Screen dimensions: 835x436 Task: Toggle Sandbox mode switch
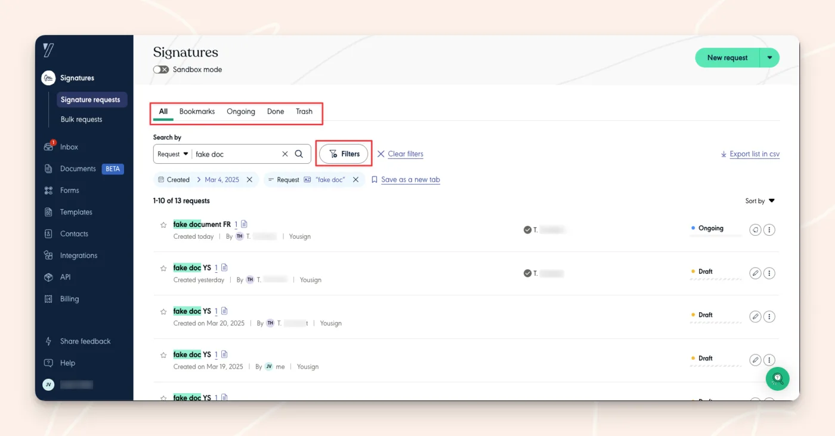pyautogui.click(x=161, y=70)
